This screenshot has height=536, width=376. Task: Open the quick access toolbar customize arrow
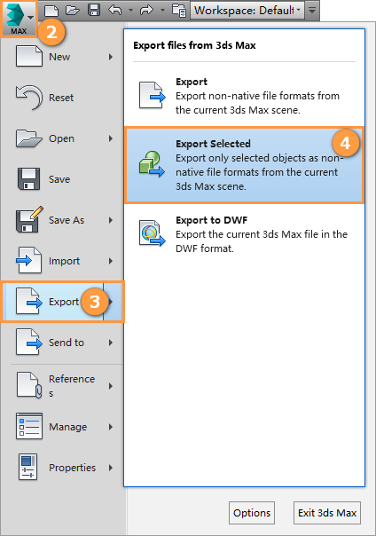click(x=312, y=11)
